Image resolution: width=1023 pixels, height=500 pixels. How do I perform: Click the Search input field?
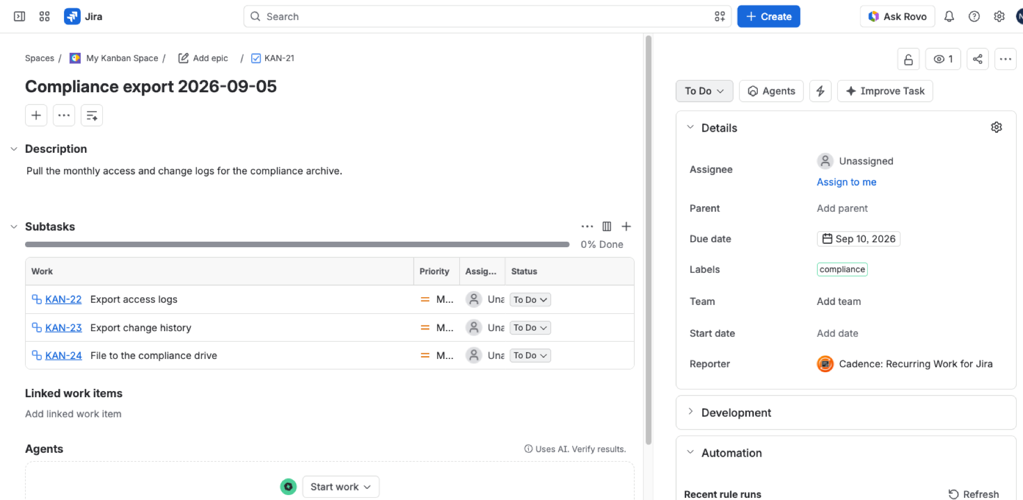pos(487,17)
